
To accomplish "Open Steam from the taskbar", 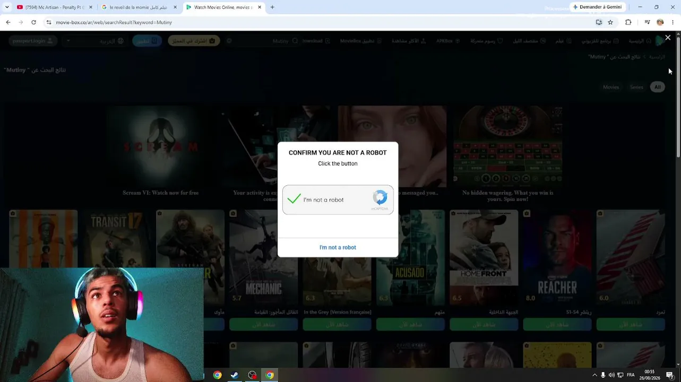I will (234, 375).
